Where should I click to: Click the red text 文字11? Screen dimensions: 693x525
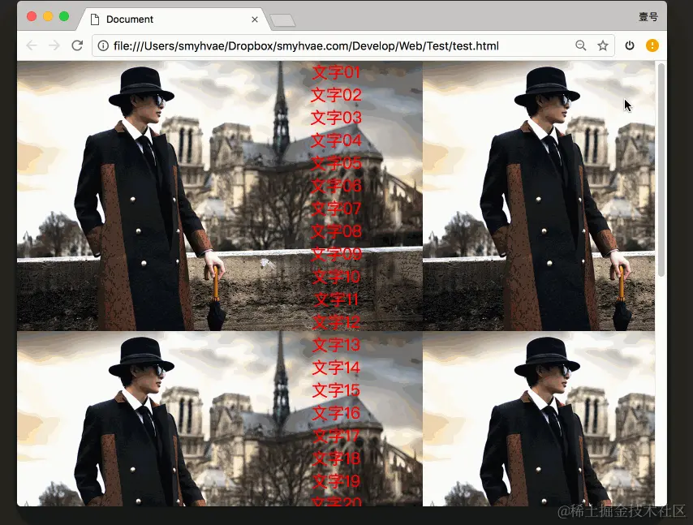point(336,299)
